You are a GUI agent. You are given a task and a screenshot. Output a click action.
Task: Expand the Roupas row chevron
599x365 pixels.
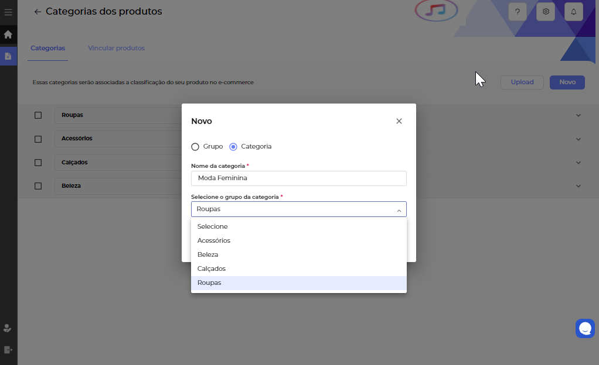tap(578, 115)
